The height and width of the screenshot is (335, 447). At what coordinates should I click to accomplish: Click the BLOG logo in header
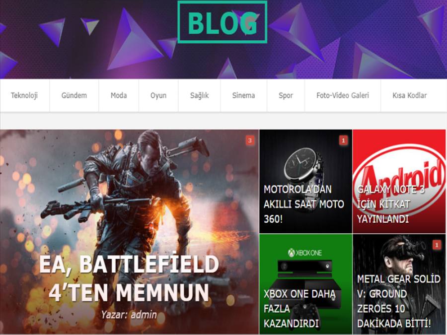223,22
